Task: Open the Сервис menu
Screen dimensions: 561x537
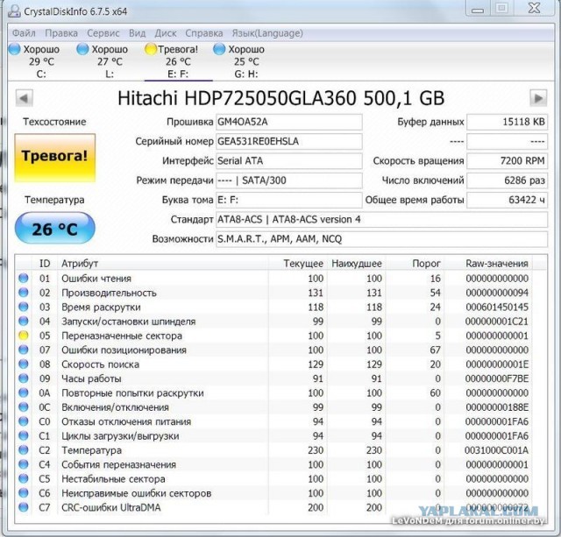Action: (103, 33)
